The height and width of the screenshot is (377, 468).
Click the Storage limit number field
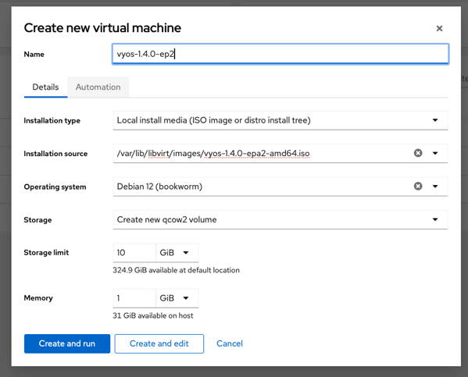click(134, 253)
